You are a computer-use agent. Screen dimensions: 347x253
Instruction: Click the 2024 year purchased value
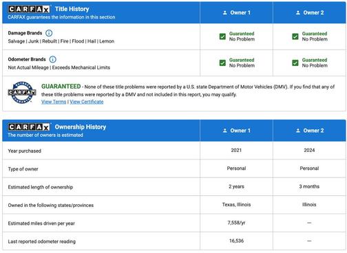(x=309, y=151)
